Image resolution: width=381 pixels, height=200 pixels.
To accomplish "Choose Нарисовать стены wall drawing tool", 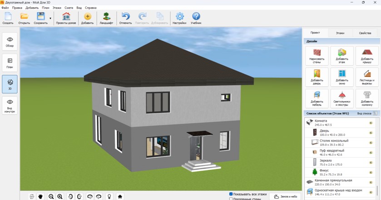I will pyautogui.click(x=317, y=56).
